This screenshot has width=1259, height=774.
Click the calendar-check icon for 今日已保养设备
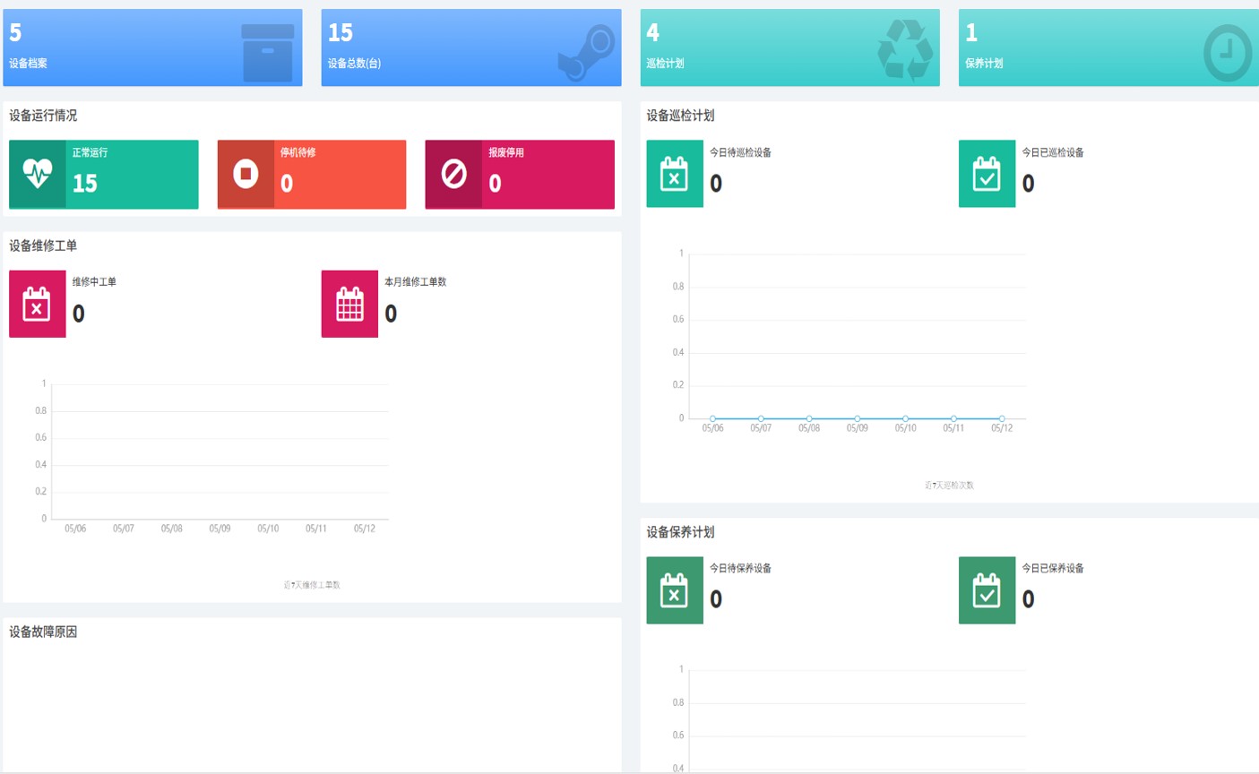[987, 590]
